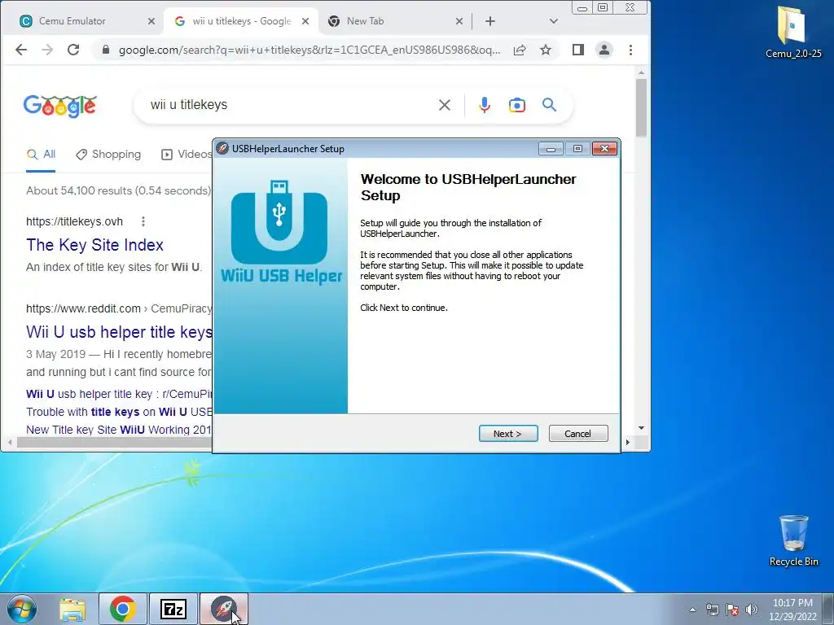Cancel the USBHelperLauncher Setup wizard
Image resolution: width=834 pixels, height=625 pixels.
[x=577, y=434]
